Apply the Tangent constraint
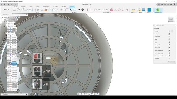This screenshot has height=99, width=177. pyautogui.click(x=95, y=10)
